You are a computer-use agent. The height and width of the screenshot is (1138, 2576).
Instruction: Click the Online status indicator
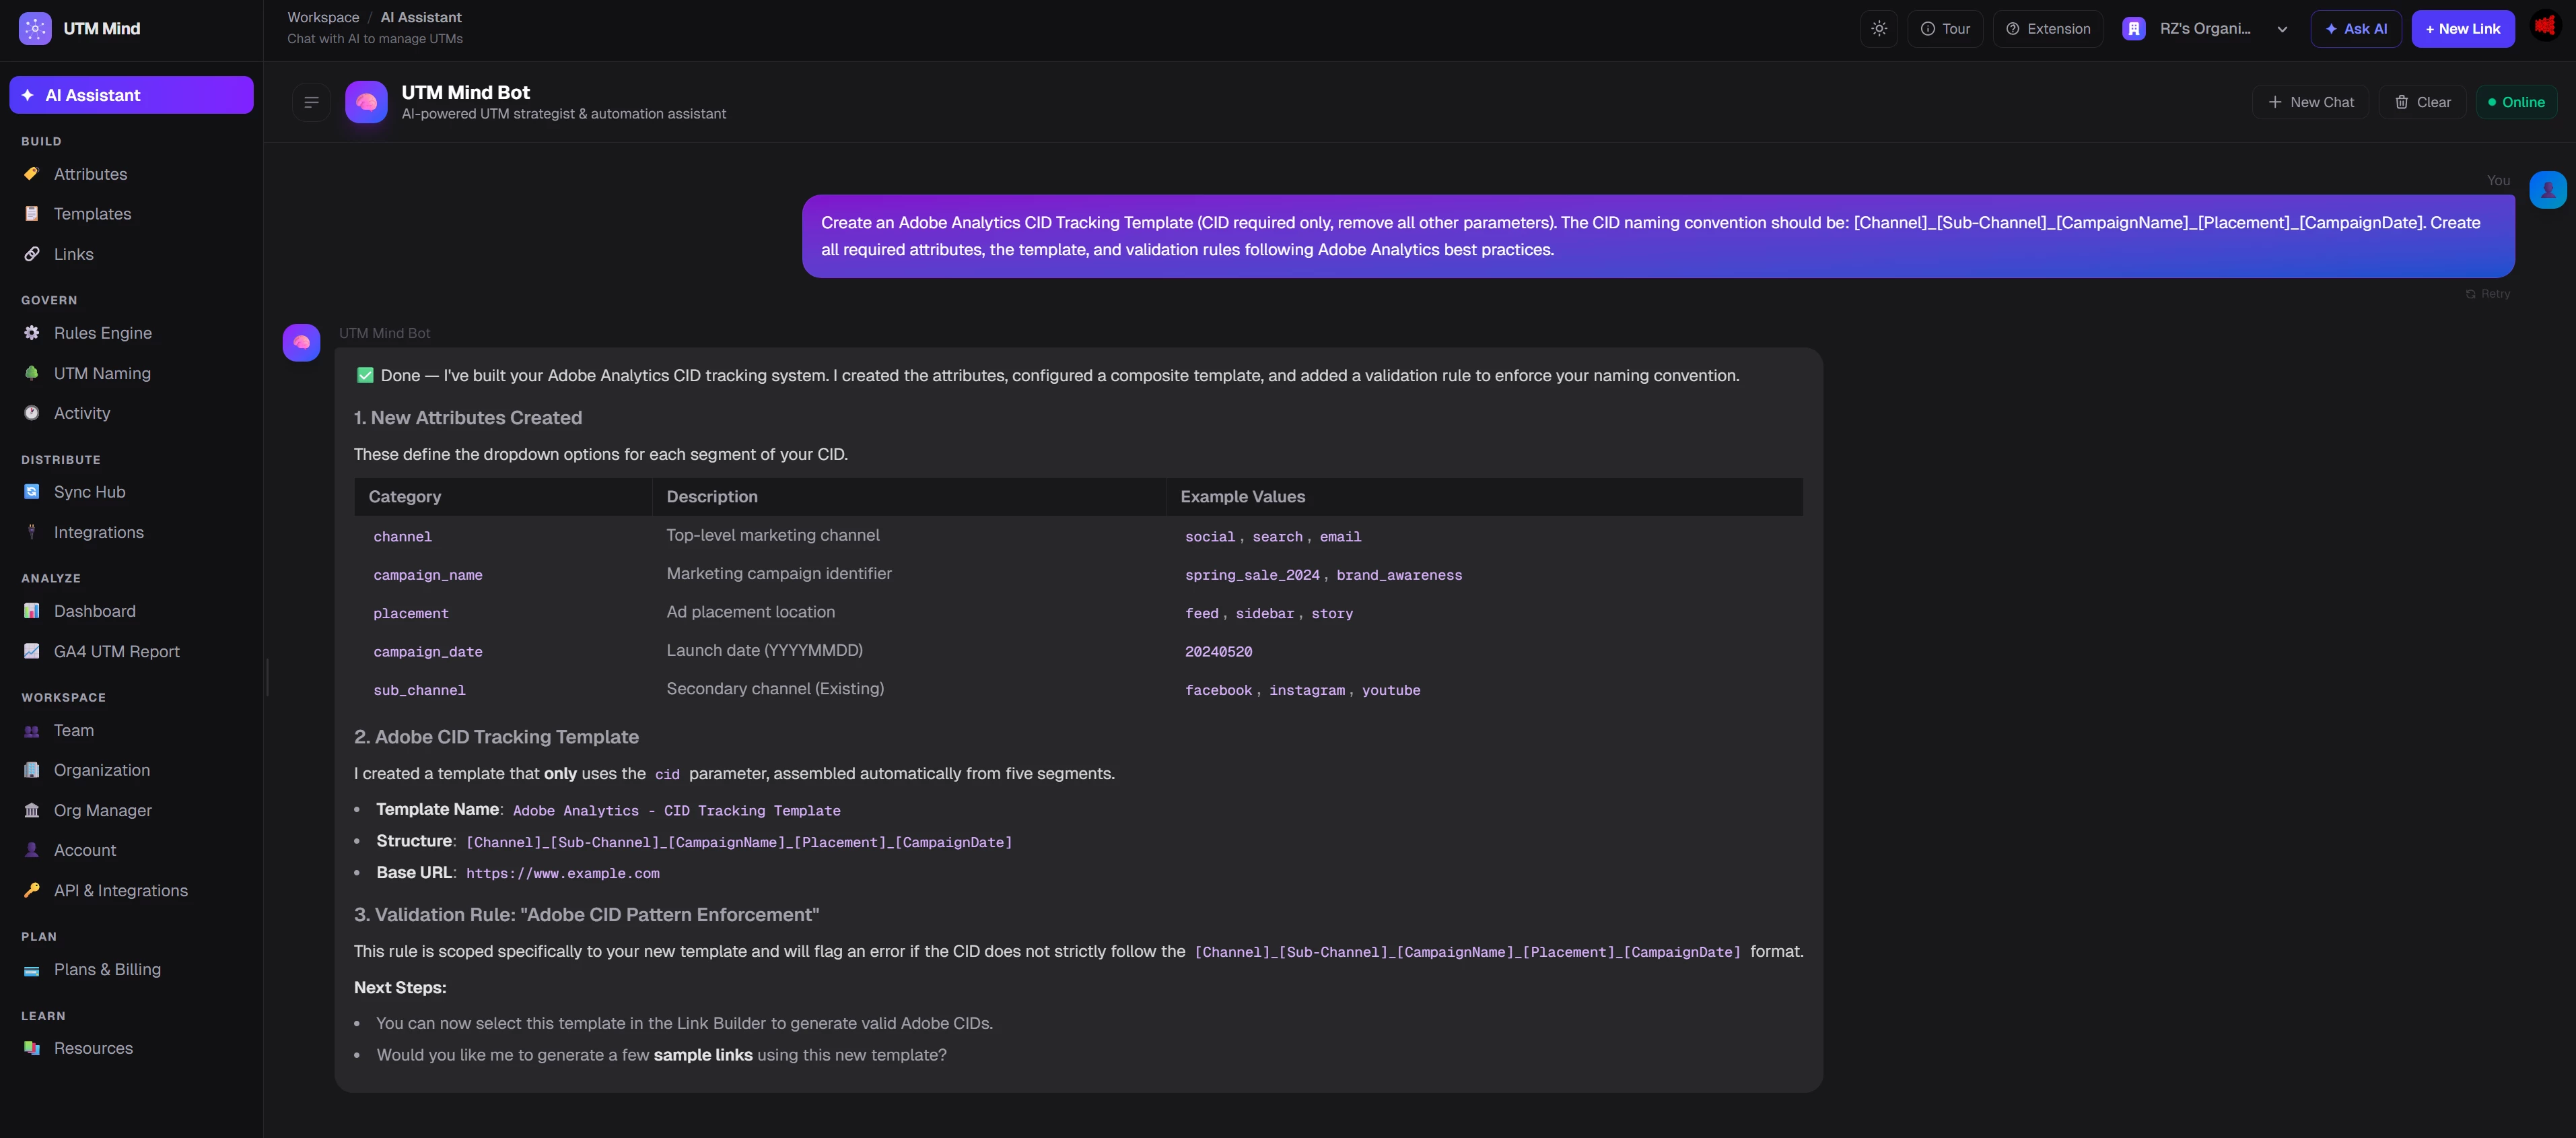[x=2516, y=102]
